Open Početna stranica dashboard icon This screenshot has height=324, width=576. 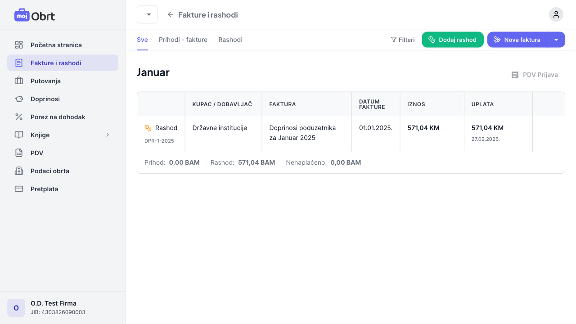(x=19, y=45)
